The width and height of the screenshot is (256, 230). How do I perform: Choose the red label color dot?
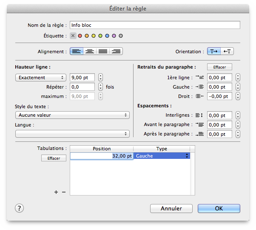pyautogui.click(x=80, y=36)
